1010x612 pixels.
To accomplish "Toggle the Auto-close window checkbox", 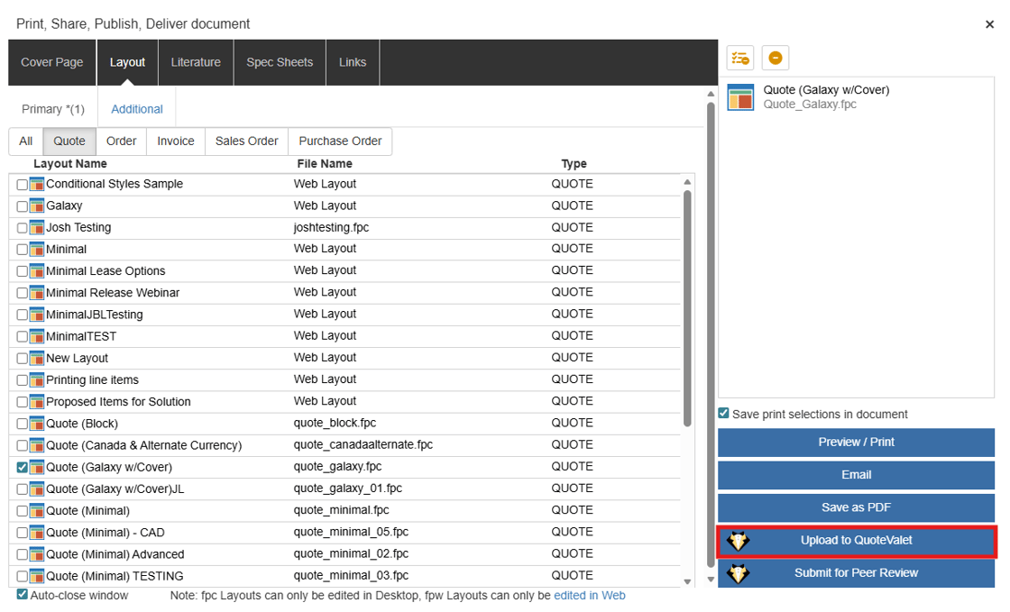I will pos(23,595).
